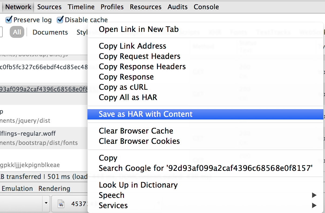Select Clear Browser Cookies

coord(139,141)
